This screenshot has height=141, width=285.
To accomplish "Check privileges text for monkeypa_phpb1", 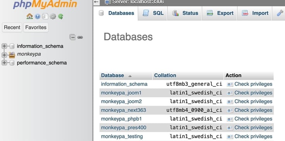I will click(x=253, y=119).
